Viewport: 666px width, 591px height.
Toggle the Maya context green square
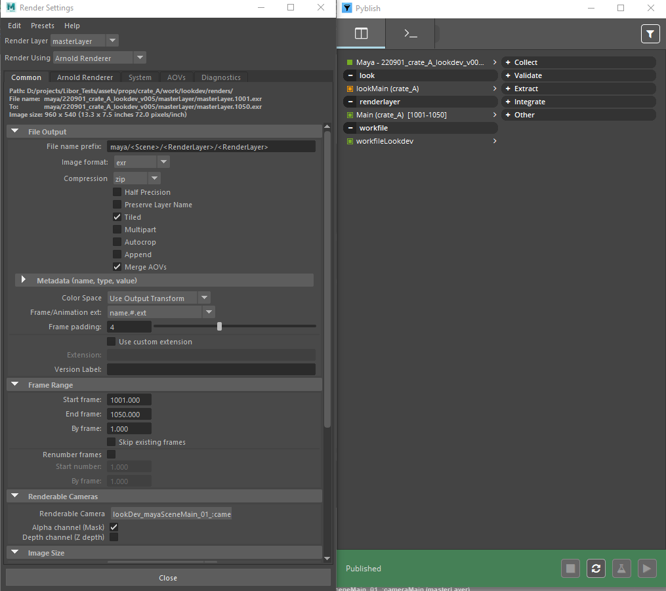click(x=350, y=62)
